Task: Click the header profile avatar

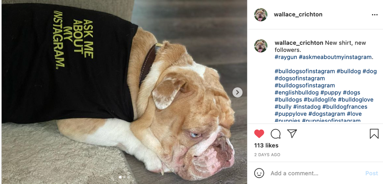Action: pos(261,15)
